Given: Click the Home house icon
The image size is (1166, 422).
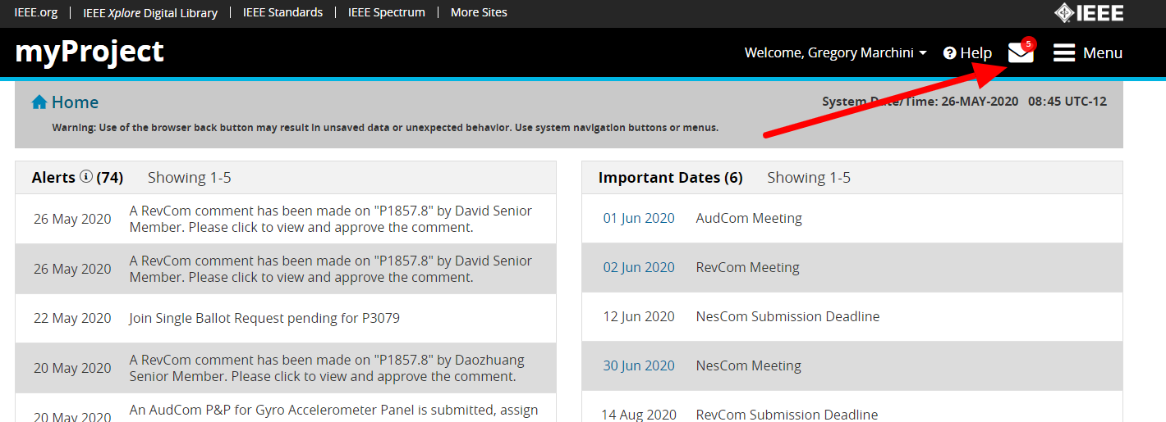Looking at the screenshot, I should coord(39,102).
